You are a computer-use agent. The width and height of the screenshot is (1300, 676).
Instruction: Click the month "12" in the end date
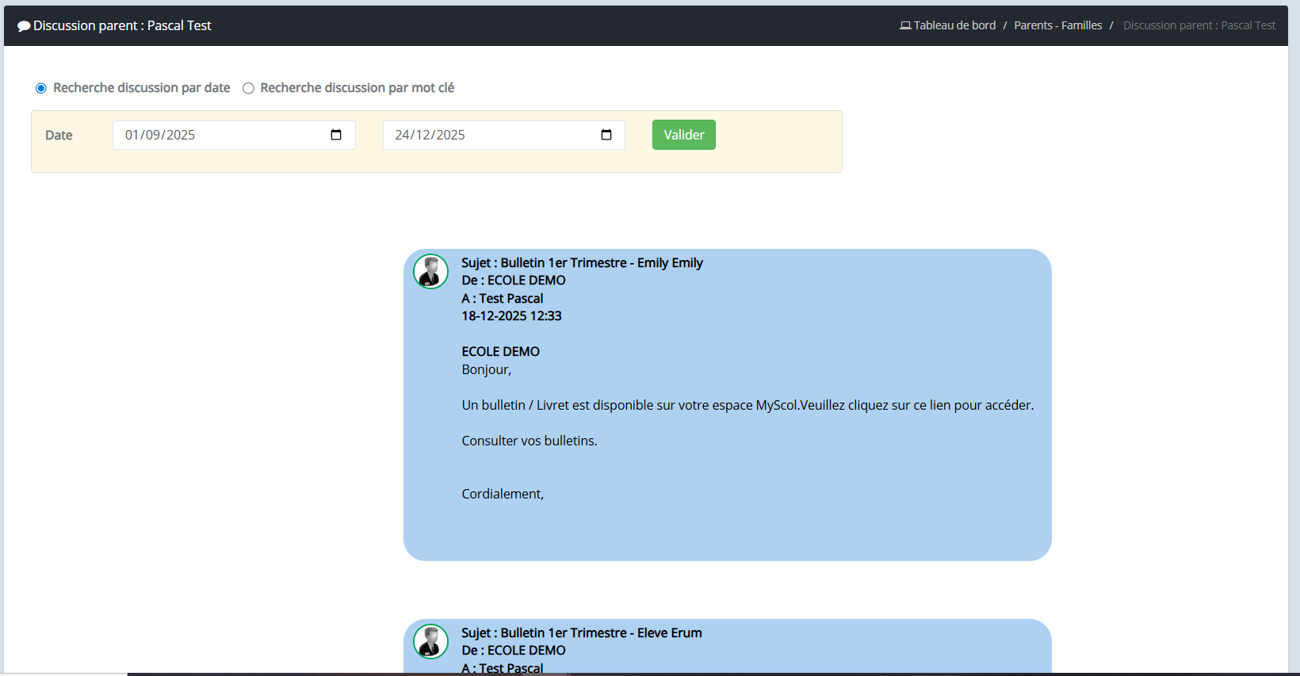pyautogui.click(x=423, y=135)
